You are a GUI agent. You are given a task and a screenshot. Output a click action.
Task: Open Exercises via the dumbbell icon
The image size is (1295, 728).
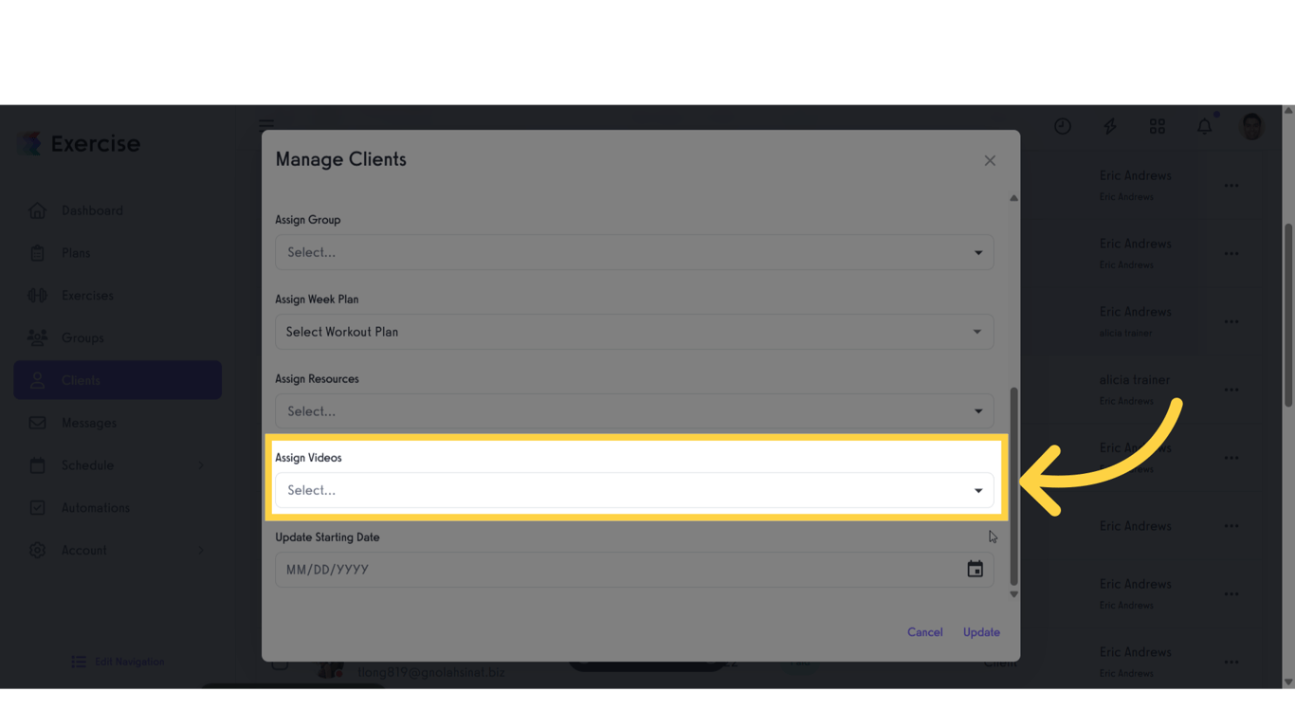tap(38, 295)
